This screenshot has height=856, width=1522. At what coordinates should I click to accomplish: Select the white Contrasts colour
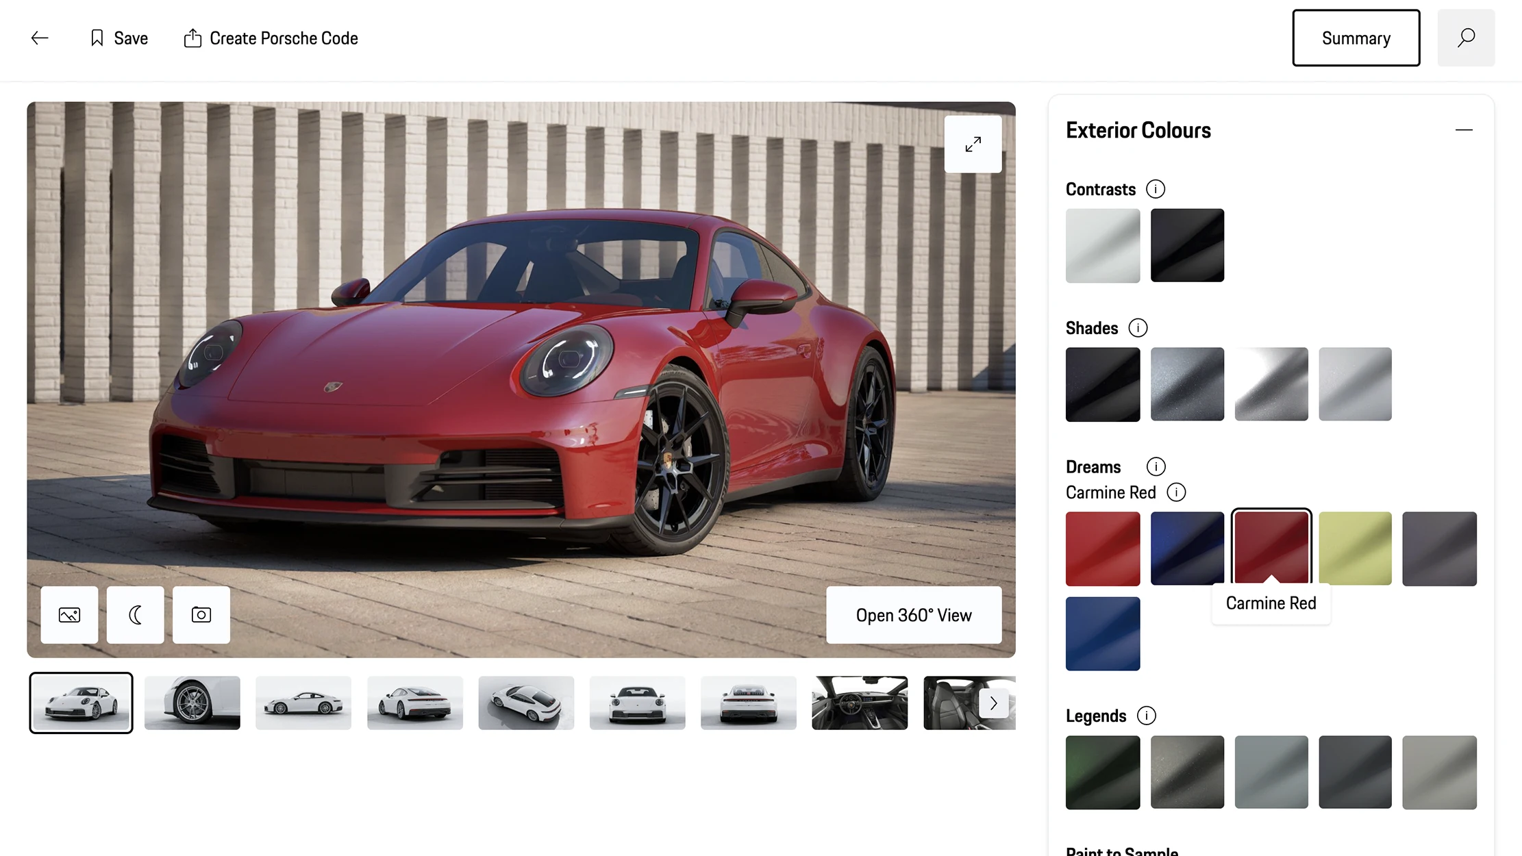click(x=1103, y=246)
